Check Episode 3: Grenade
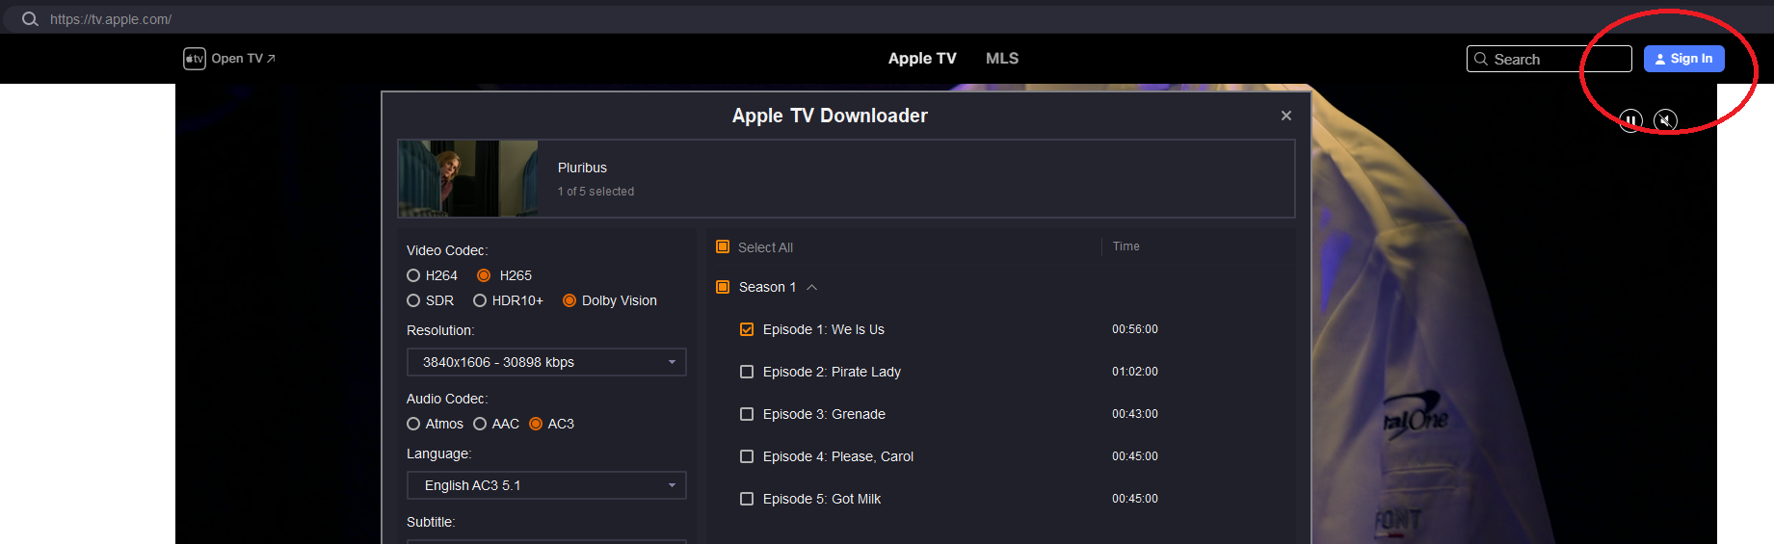 pyautogui.click(x=747, y=414)
